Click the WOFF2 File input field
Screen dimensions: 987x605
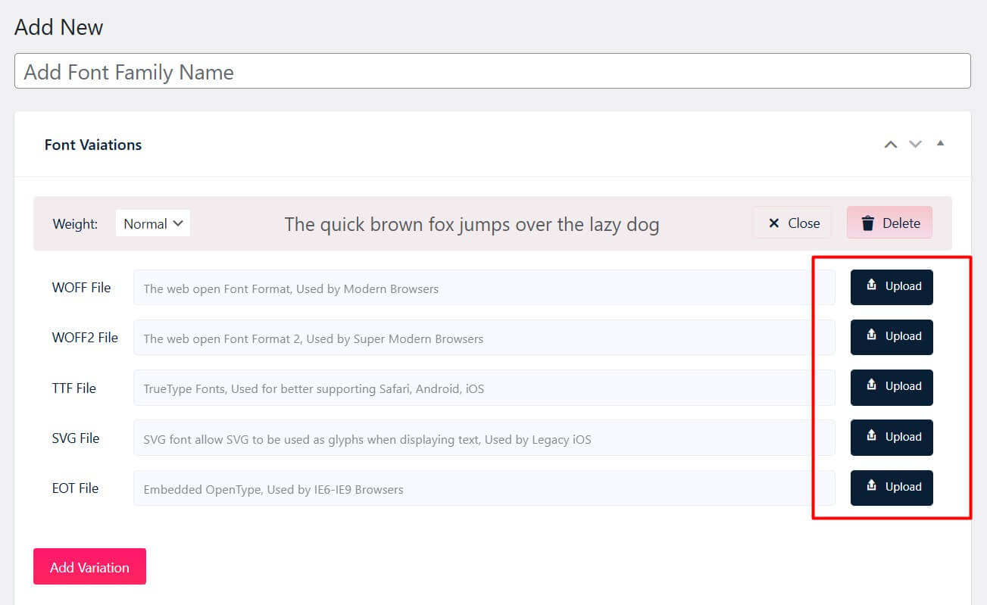[x=484, y=338]
